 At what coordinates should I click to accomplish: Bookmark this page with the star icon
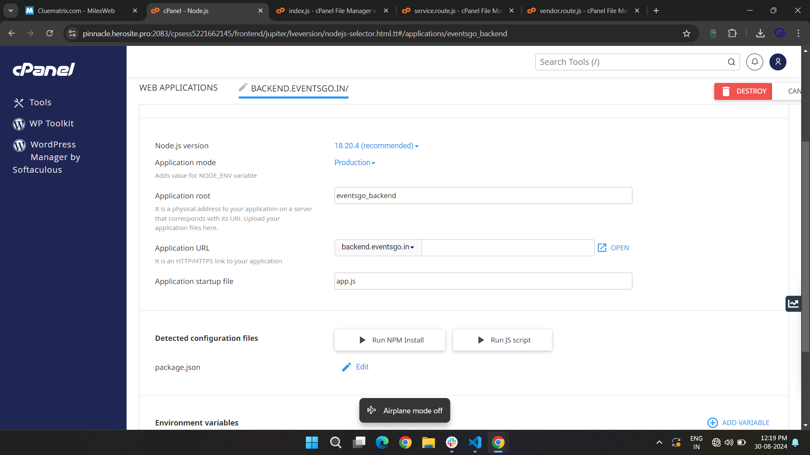[x=686, y=34]
